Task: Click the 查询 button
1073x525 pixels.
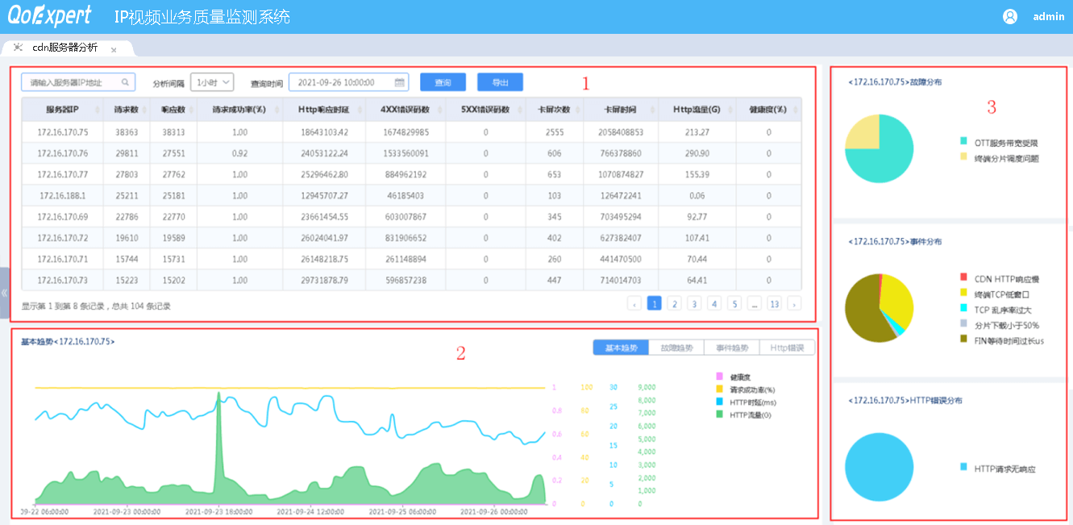Action: point(443,82)
